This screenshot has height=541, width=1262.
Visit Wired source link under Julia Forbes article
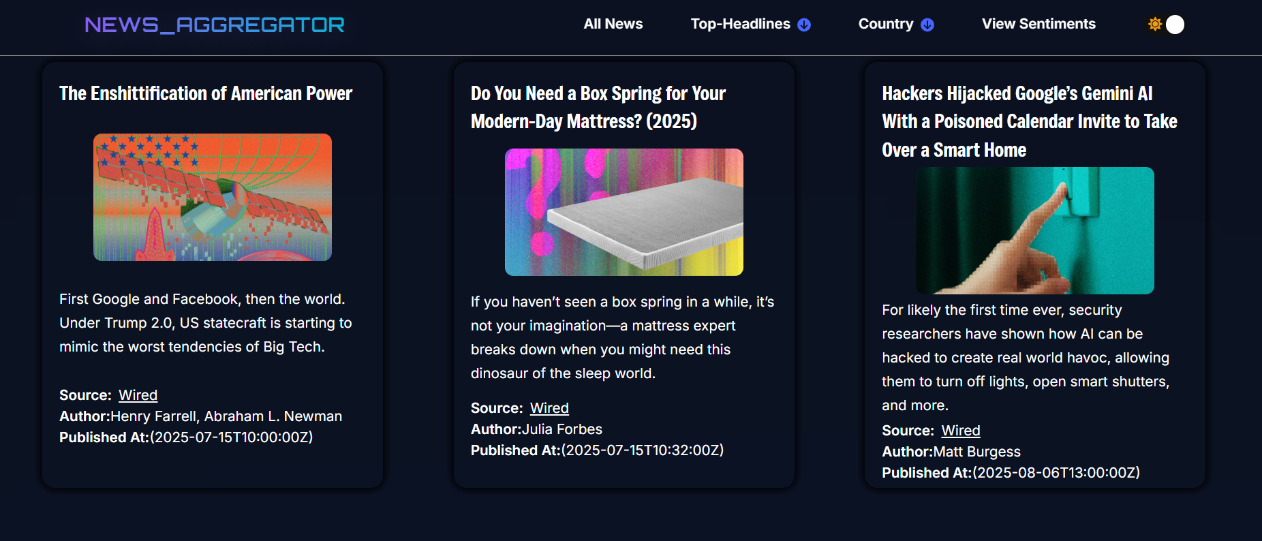pyautogui.click(x=549, y=408)
